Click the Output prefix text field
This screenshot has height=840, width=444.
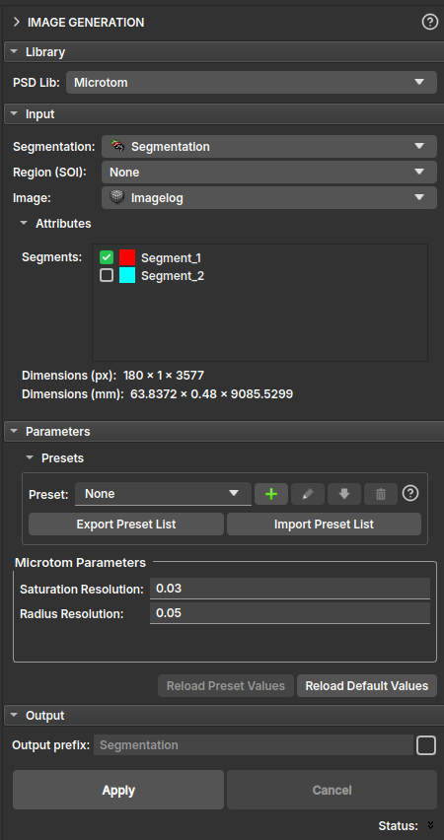point(254,745)
